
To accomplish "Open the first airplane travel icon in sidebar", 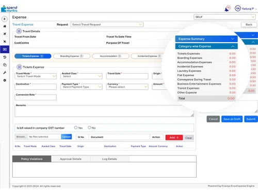I will (x=5, y=34).
